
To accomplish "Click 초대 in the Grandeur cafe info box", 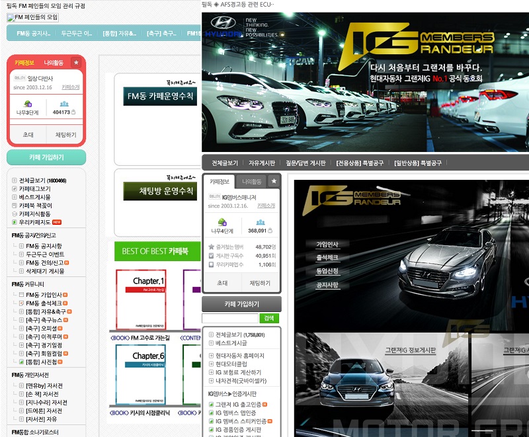I will point(222,283).
